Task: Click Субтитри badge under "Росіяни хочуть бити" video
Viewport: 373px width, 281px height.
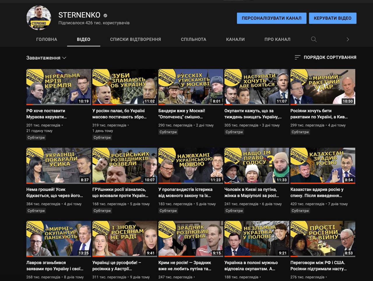Action: pos(300,132)
